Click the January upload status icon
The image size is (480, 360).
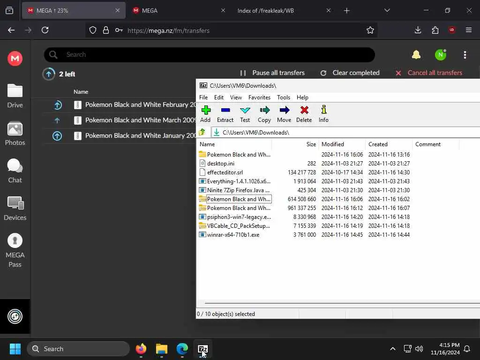[x=57, y=135]
